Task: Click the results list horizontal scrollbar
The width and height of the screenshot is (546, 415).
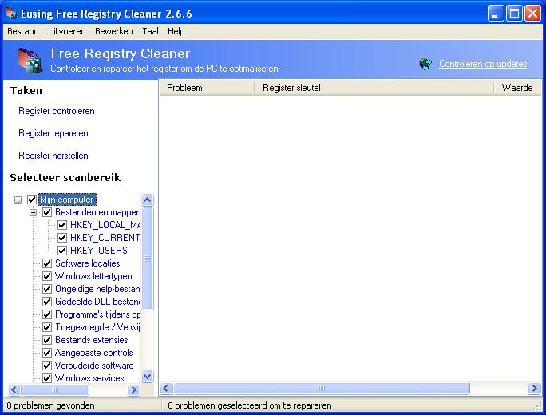Action: point(321,389)
